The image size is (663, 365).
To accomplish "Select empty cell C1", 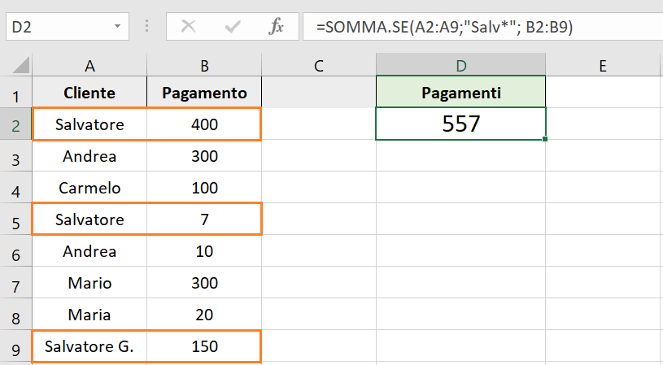I will pos(319,92).
